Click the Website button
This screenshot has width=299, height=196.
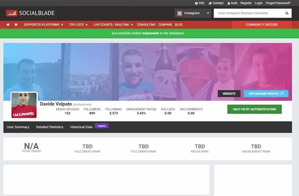pyautogui.click(x=229, y=94)
